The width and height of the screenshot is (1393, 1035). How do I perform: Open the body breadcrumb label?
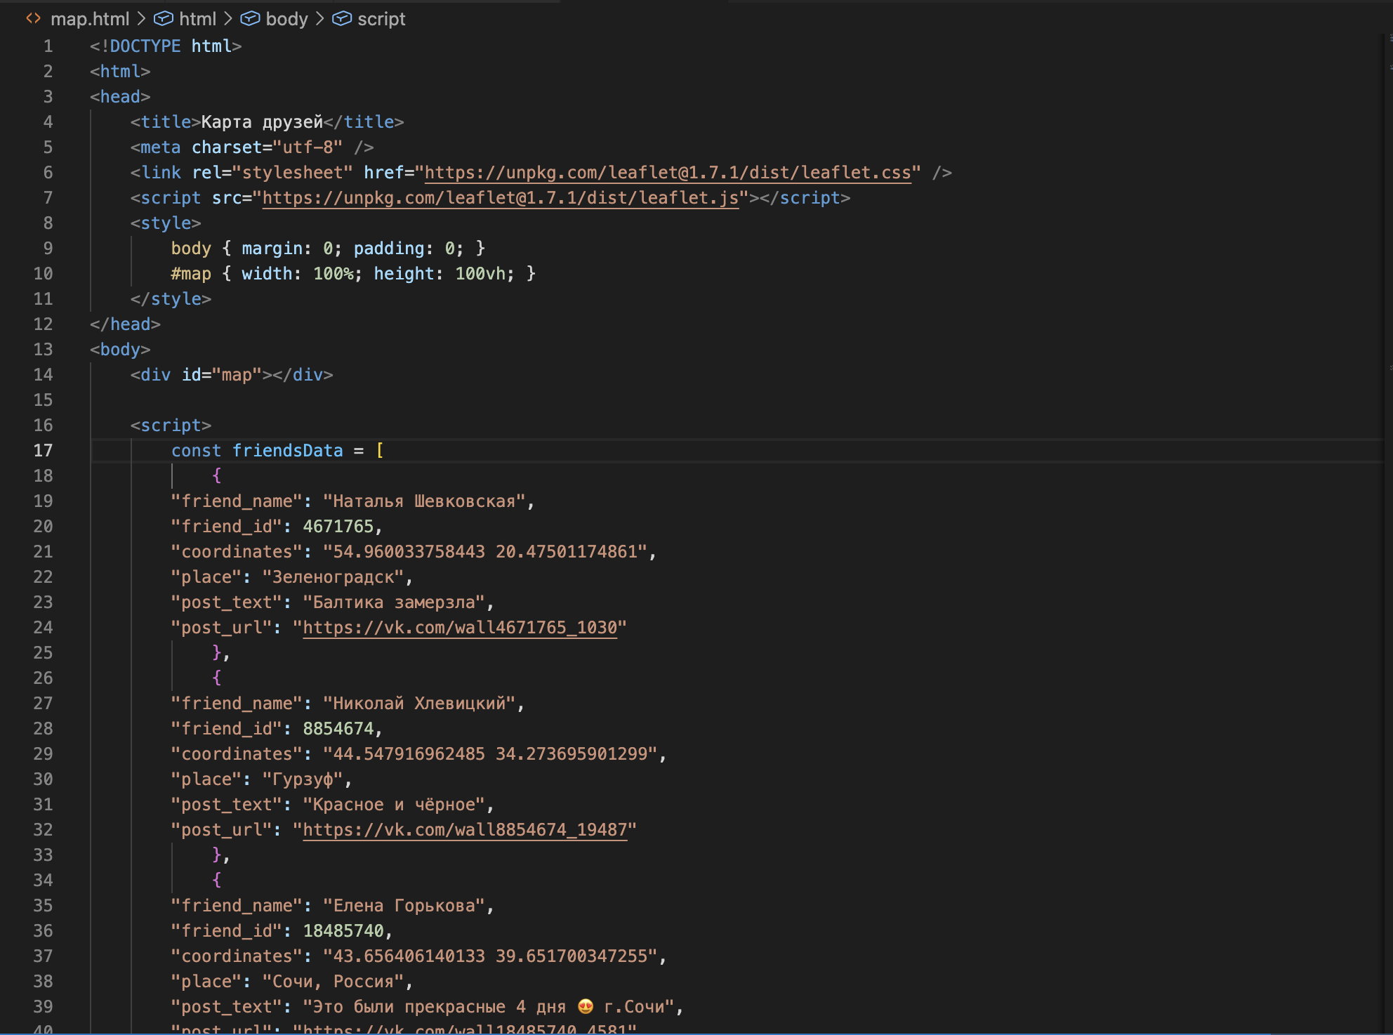[x=286, y=19]
